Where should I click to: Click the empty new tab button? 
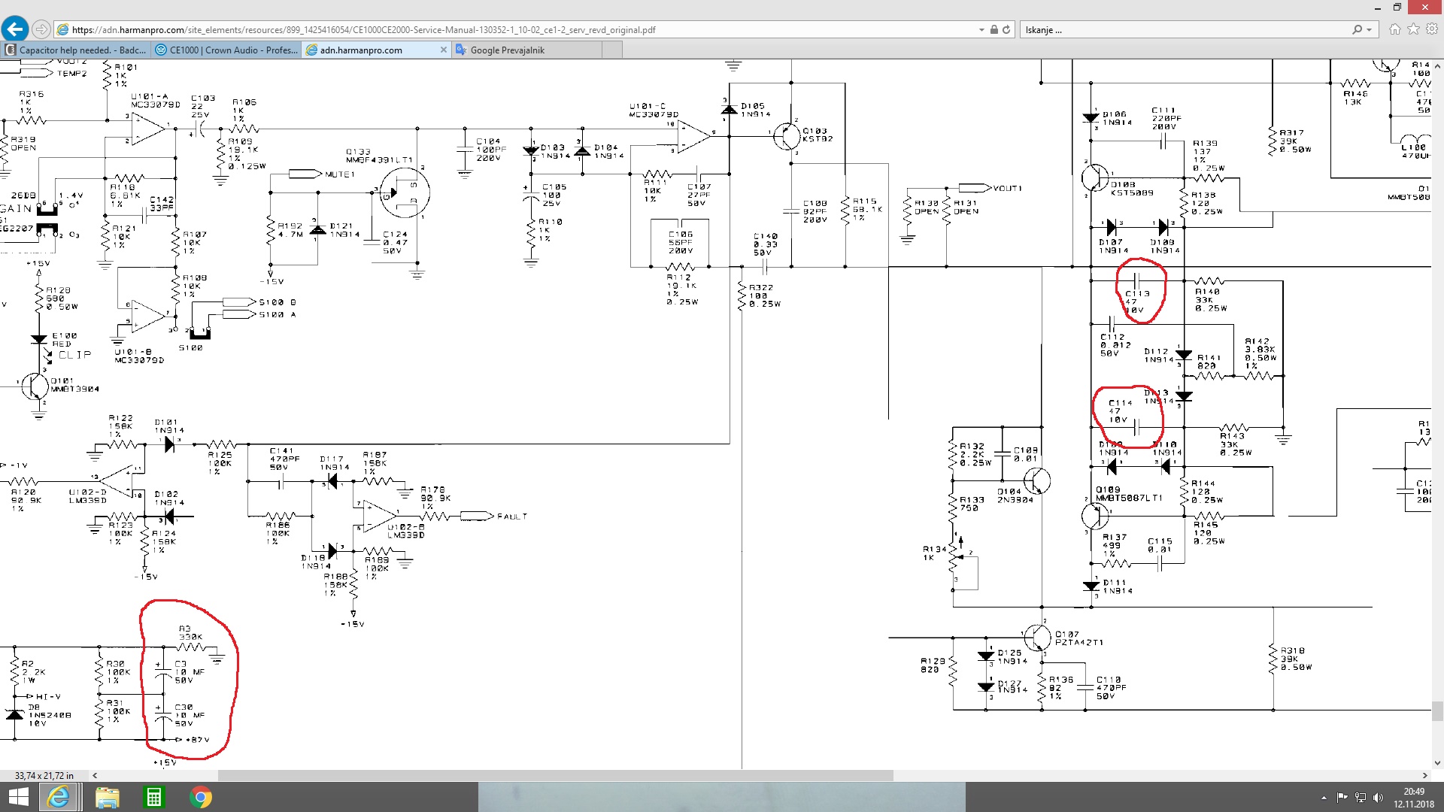(x=611, y=50)
